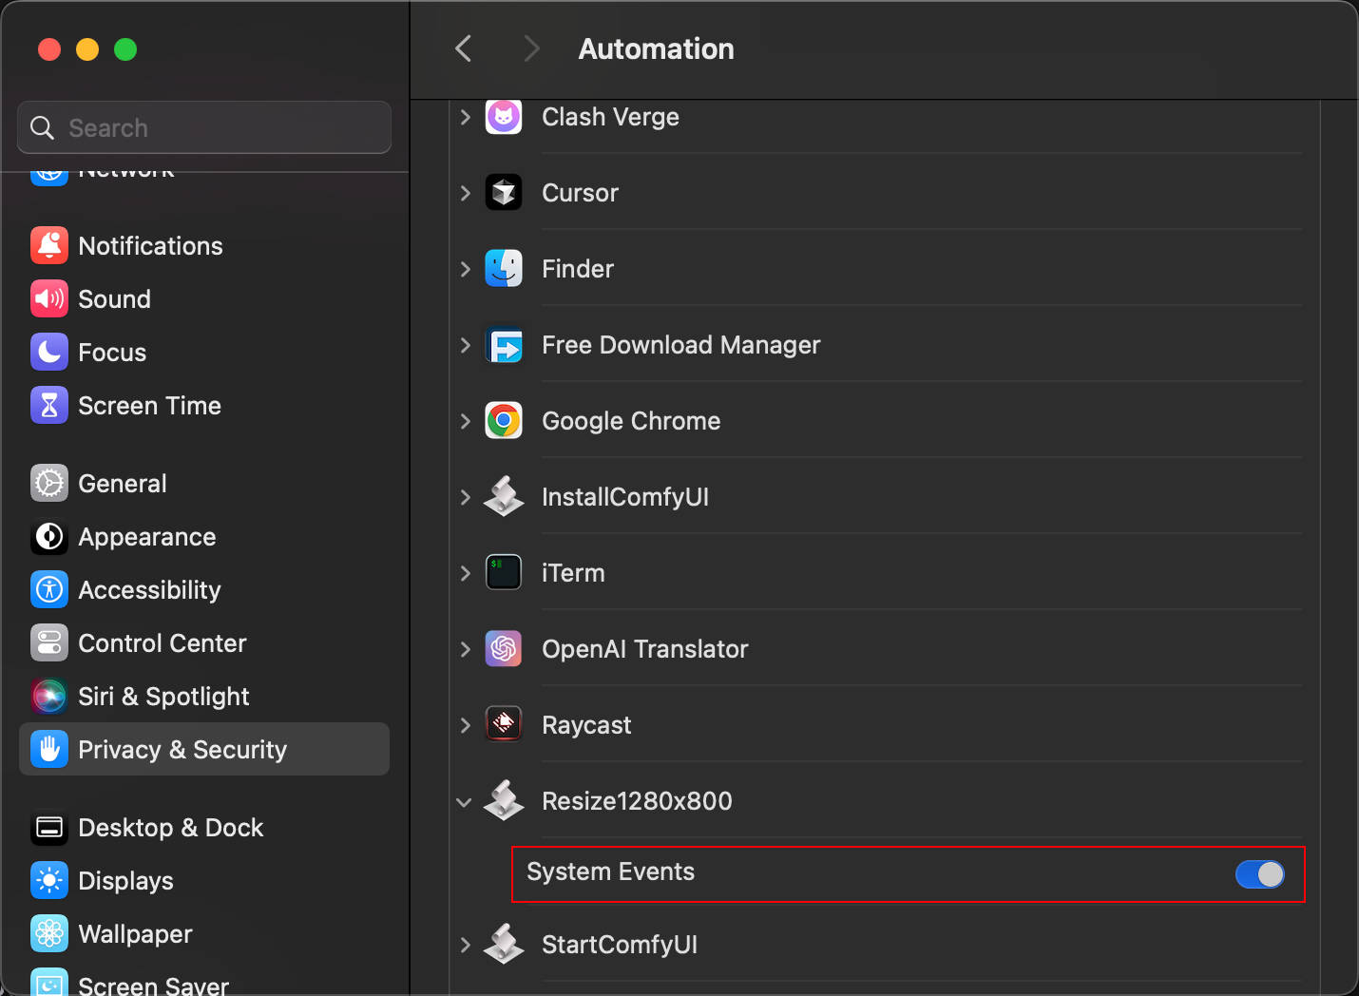Click the Search field in sidebar
Viewport: 1359px width, 996px height.
(204, 127)
